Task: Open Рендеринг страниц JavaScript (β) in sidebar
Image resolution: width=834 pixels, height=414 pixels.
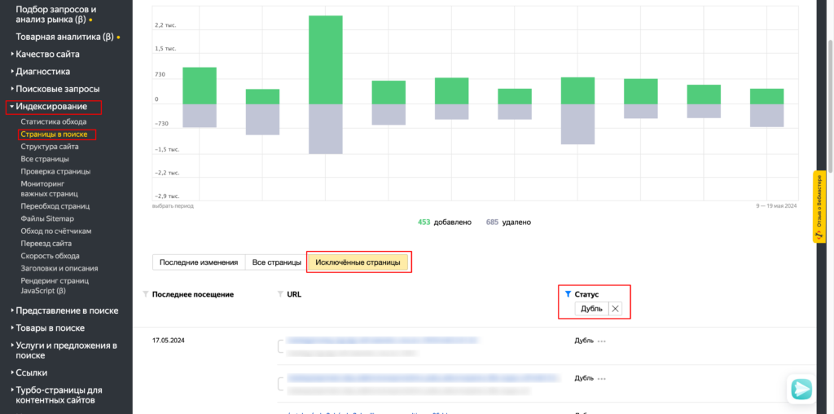Action: click(55, 285)
